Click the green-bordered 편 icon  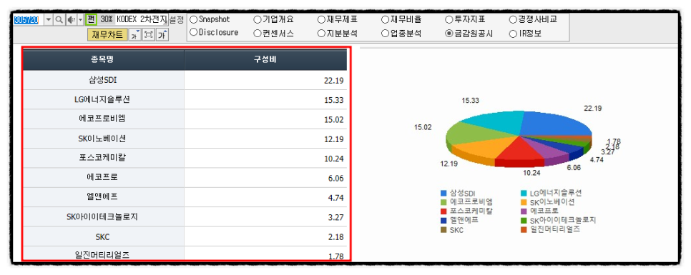tap(91, 19)
